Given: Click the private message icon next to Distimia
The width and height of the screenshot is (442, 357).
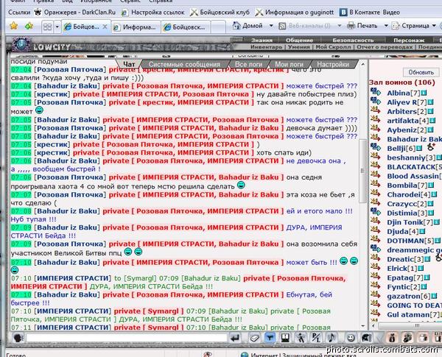Looking at the screenshot, I should tap(375, 212).
